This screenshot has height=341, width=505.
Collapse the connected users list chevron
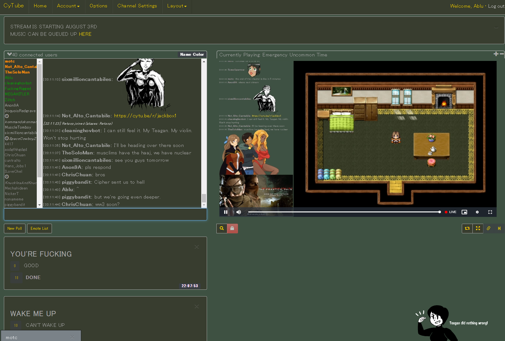[x=9, y=54]
